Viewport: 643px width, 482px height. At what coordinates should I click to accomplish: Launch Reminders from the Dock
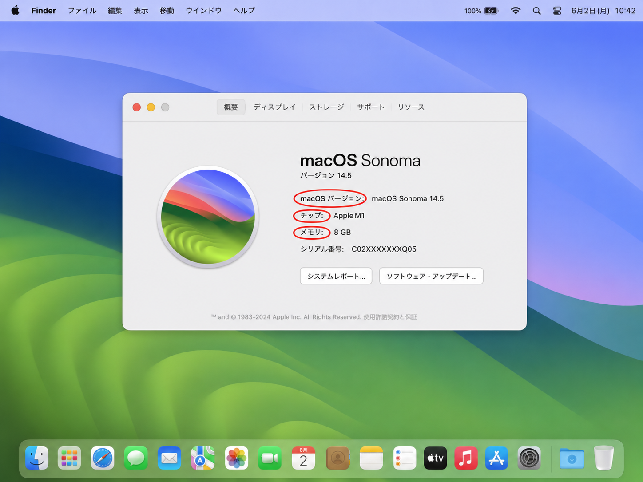pyautogui.click(x=405, y=458)
